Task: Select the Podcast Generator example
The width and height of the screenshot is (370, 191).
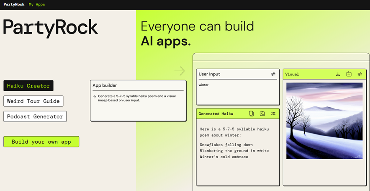Action: pos(35,116)
